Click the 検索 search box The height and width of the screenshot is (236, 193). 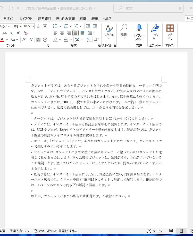click(x=148, y=9)
